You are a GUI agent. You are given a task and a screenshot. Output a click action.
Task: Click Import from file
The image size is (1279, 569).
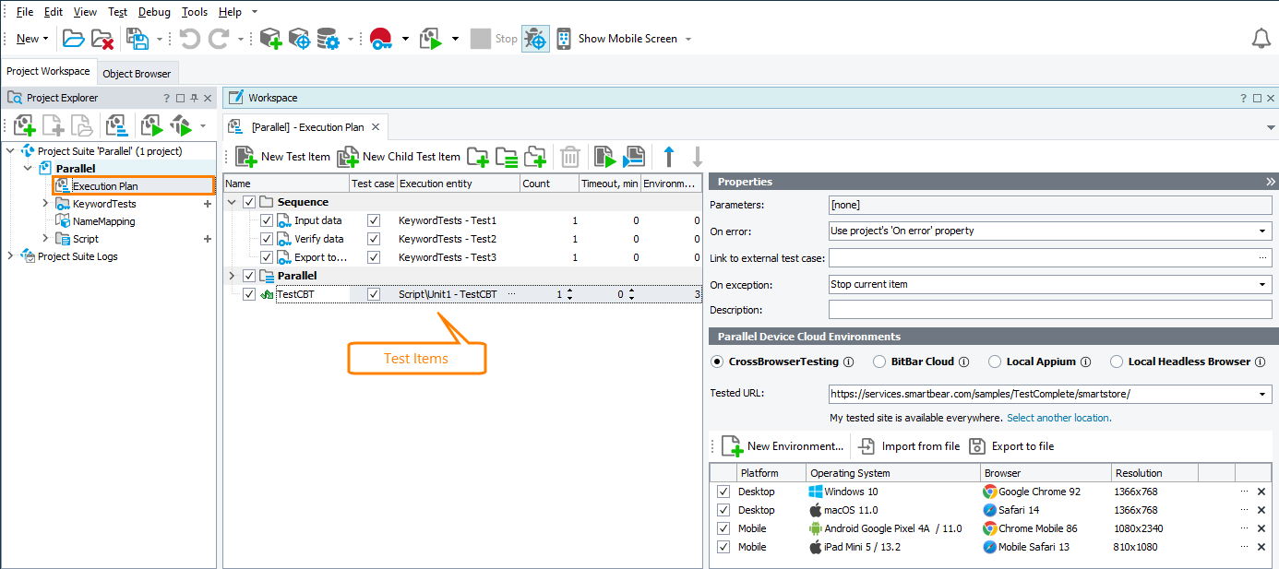909,446
